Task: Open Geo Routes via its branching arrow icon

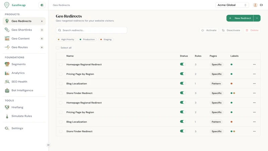Action: click(7, 47)
